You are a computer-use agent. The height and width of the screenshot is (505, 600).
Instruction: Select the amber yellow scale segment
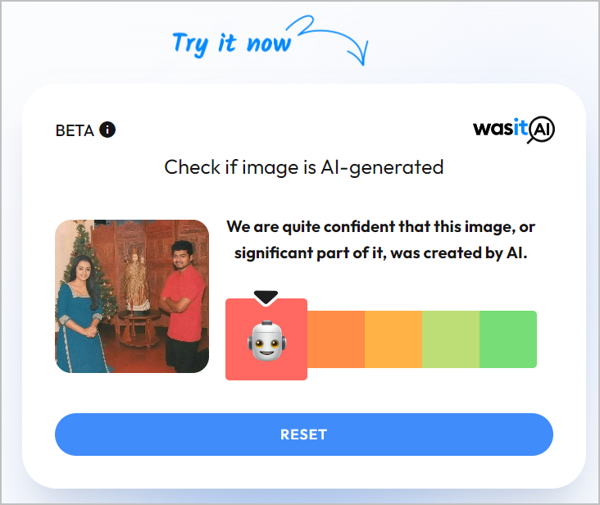click(x=393, y=339)
